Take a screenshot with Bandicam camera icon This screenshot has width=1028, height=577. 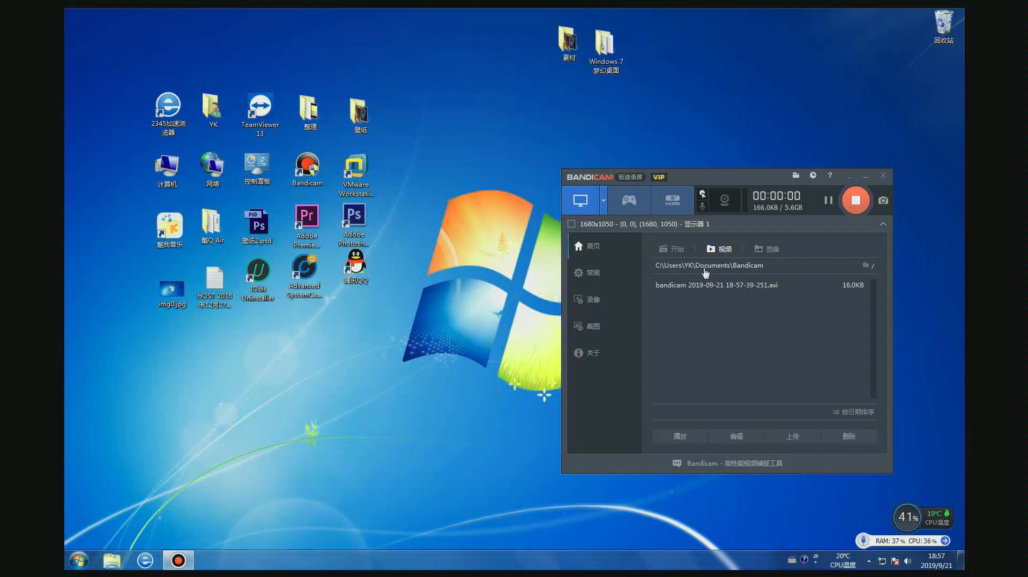click(x=883, y=200)
